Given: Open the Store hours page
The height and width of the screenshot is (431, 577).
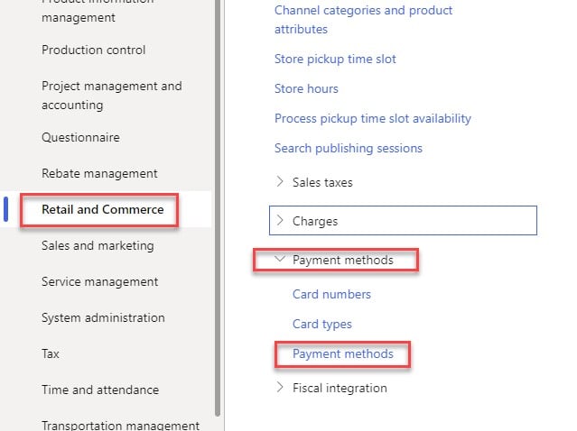Looking at the screenshot, I should [306, 88].
